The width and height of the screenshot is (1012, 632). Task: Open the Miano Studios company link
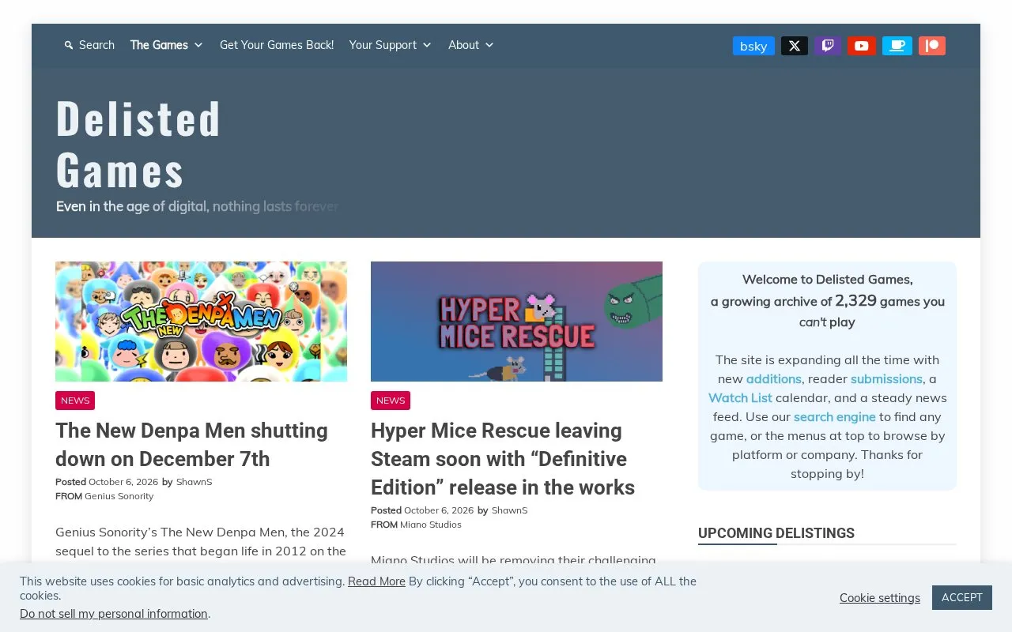430,525
